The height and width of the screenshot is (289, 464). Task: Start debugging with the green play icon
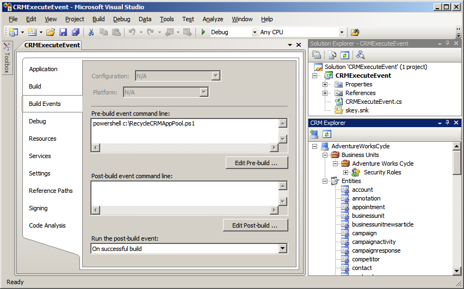pyautogui.click(x=203, y=32)
